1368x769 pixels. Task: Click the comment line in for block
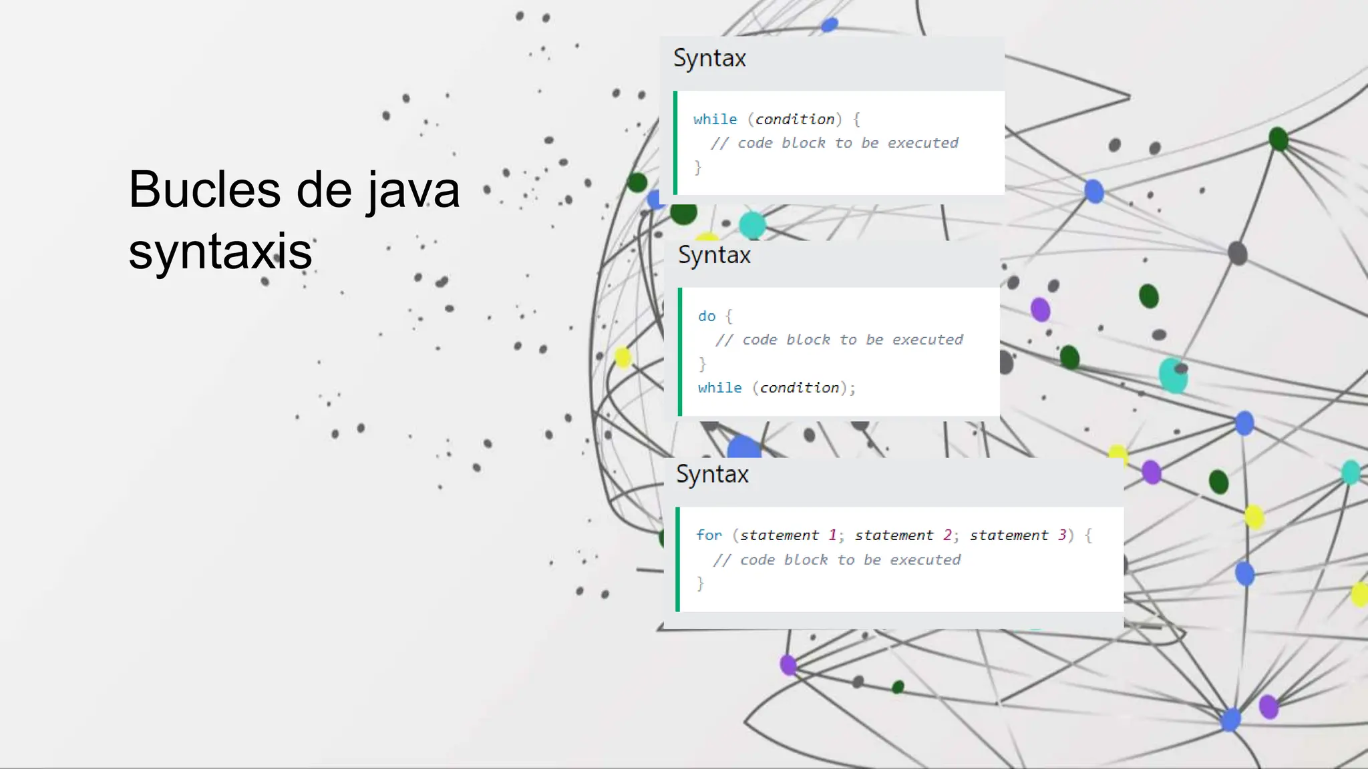point(836,560)
